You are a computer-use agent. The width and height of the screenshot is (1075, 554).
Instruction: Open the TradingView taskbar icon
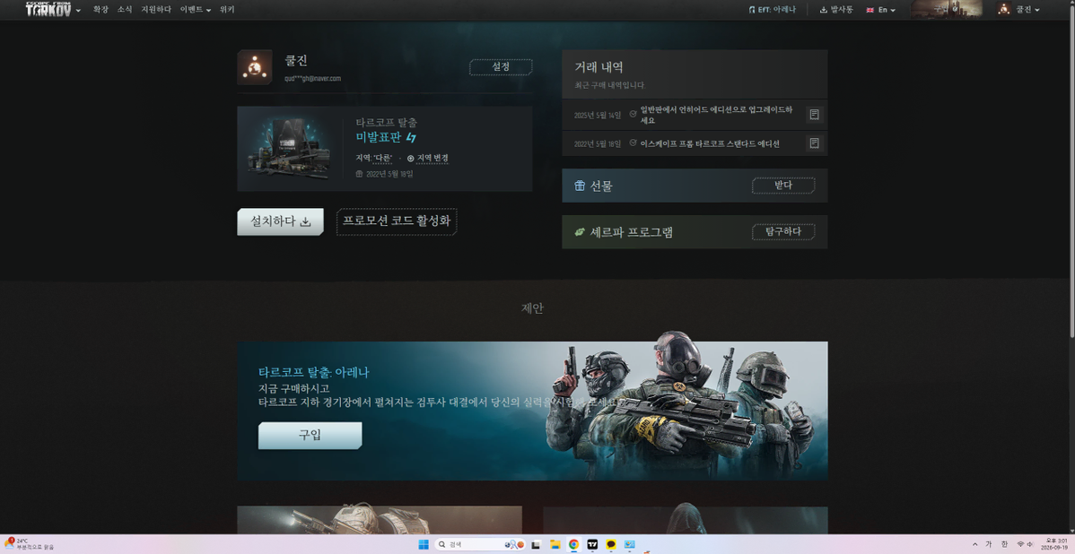pos(592,544)
